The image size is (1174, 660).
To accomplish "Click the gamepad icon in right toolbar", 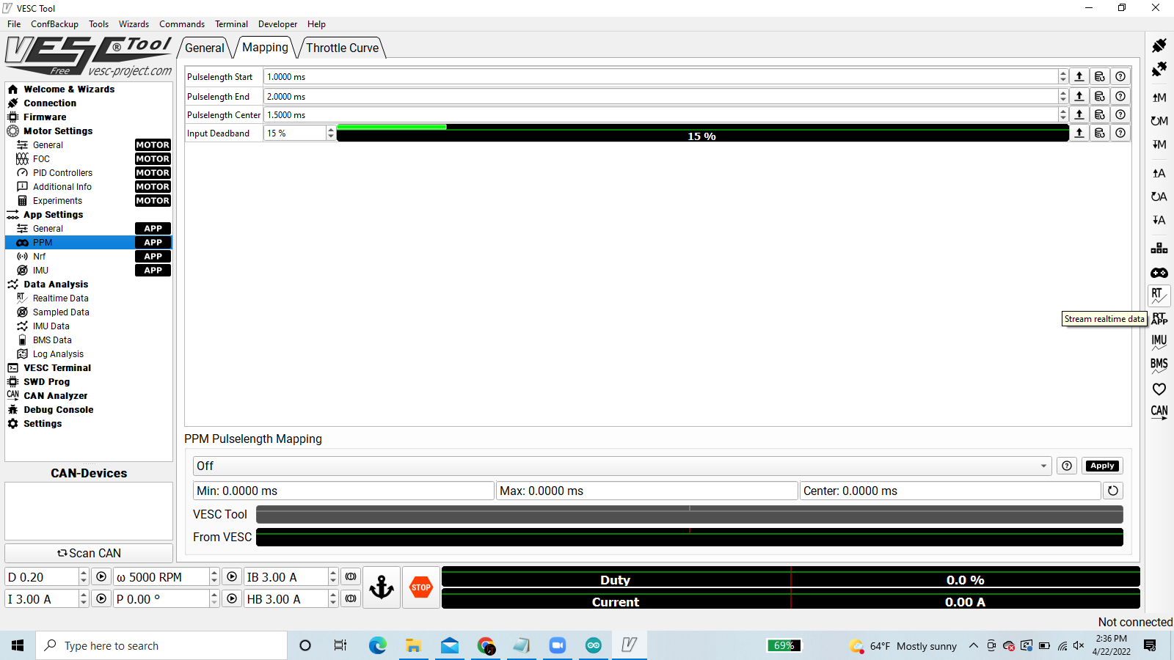I will coord(1159,273).
